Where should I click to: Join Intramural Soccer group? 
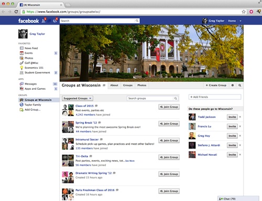coord(169,141)
